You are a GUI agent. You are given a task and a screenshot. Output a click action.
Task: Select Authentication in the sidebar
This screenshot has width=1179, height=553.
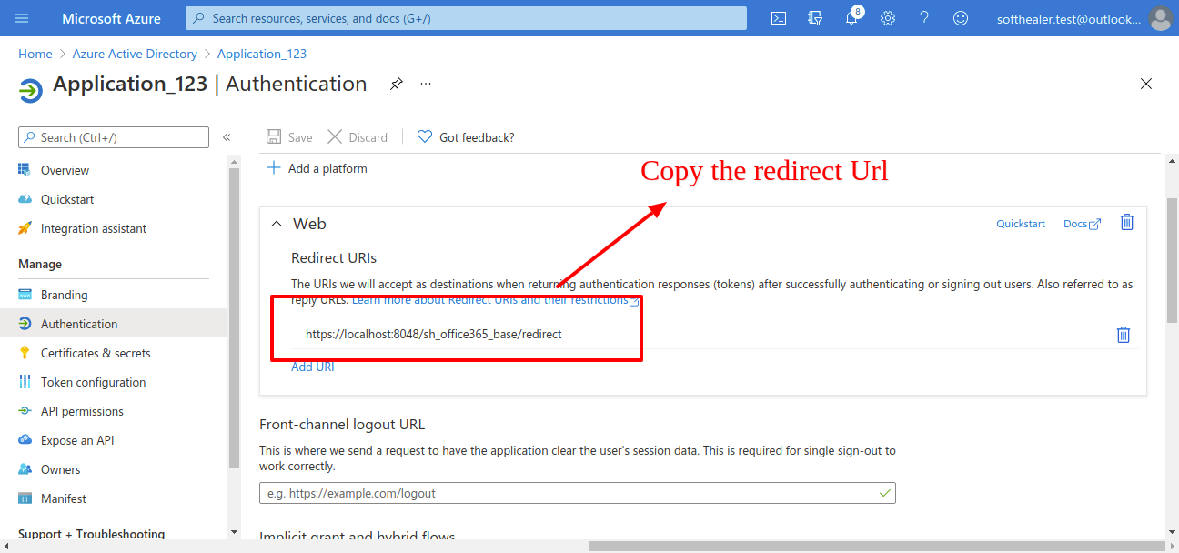pyautogui.click(x=114, y=324)
